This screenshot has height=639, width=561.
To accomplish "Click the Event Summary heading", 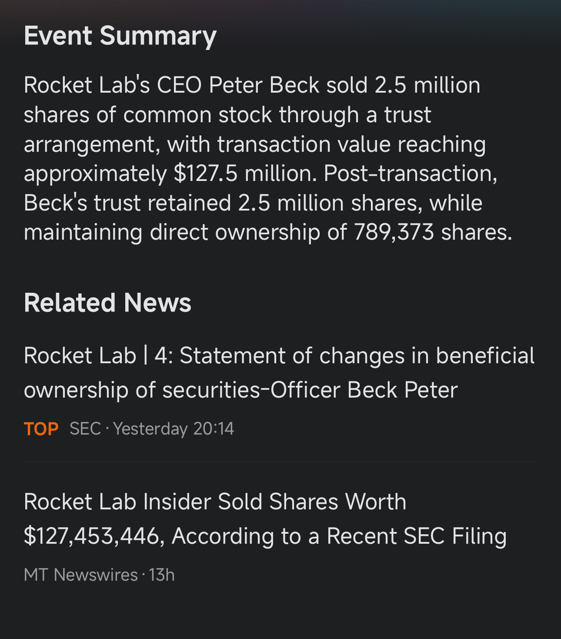I will click(x=120, y=36).
